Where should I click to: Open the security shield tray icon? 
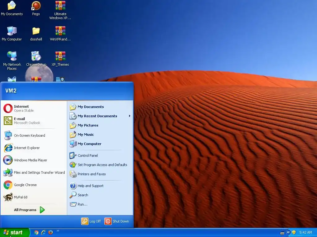pos(294,232)
